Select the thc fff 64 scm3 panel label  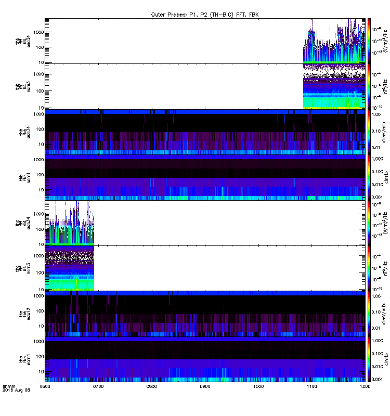click(23, 268)
